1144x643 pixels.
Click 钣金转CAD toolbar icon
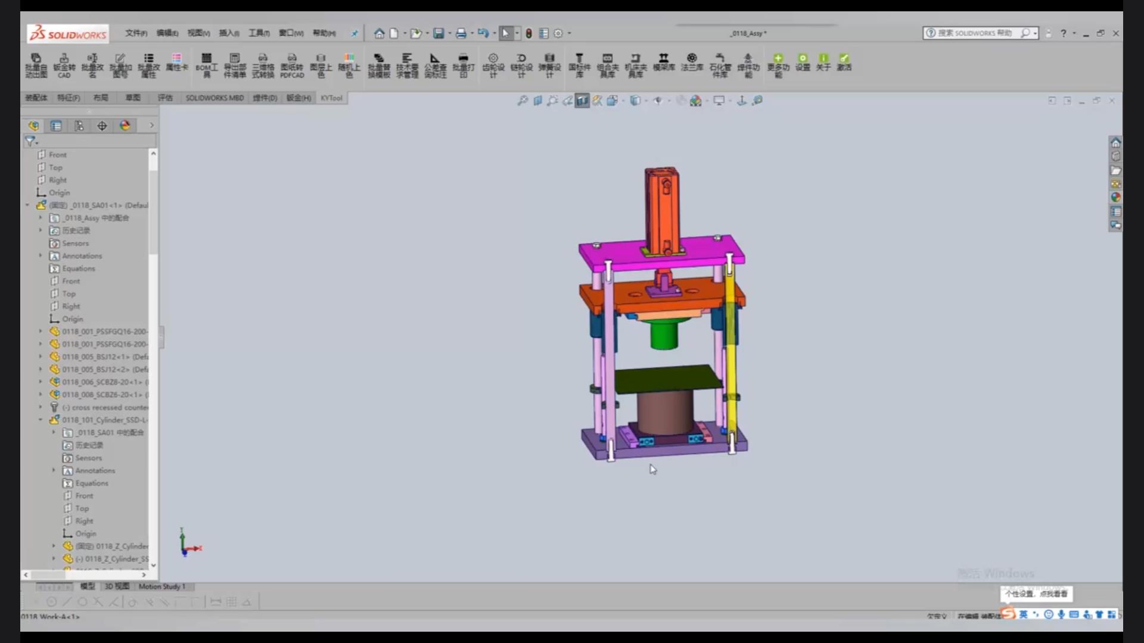64,65
